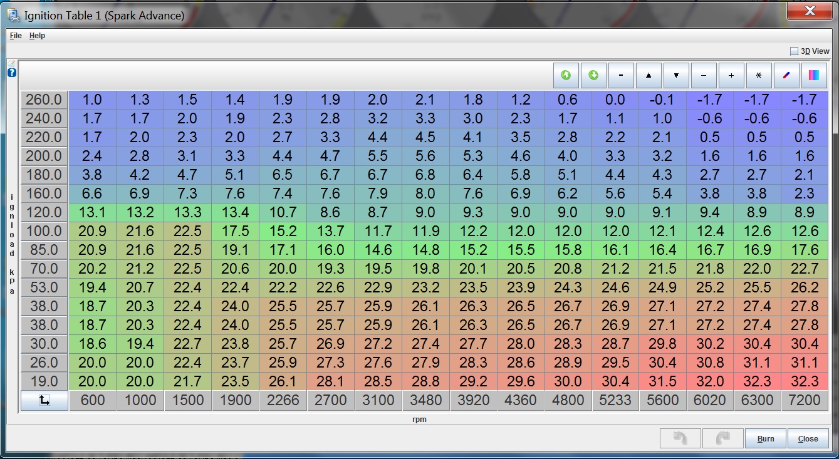Image resolution: width=839 pixels, height=459 pixels.
Task: Click the green up-arrow toolbar icon
Action: (566, 75)
